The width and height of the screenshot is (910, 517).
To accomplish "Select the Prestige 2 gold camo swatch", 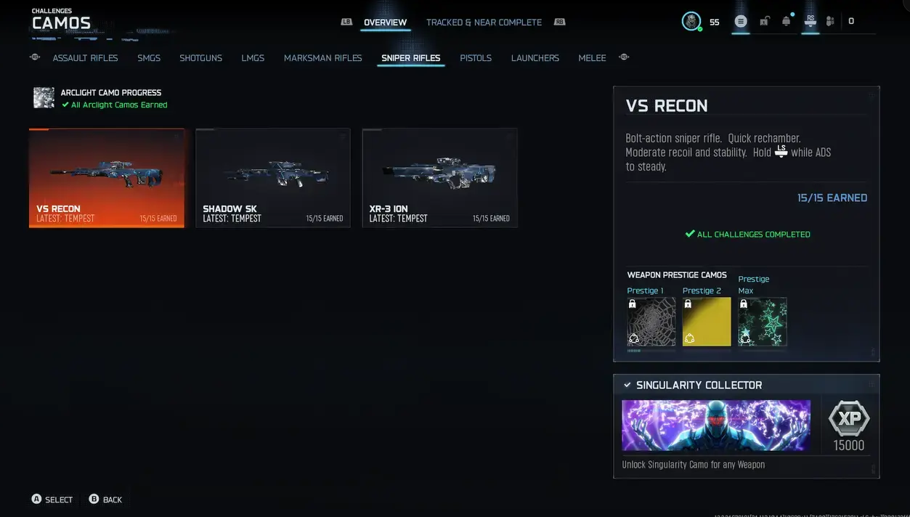I will [x=707, y=322].
